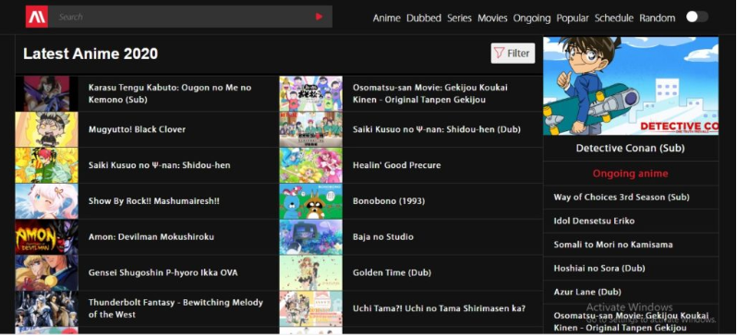
Task: Open Saiki Kusuo Shidou-hen (Dub) title
Action: pyautogui.click(x=437, y=129)
